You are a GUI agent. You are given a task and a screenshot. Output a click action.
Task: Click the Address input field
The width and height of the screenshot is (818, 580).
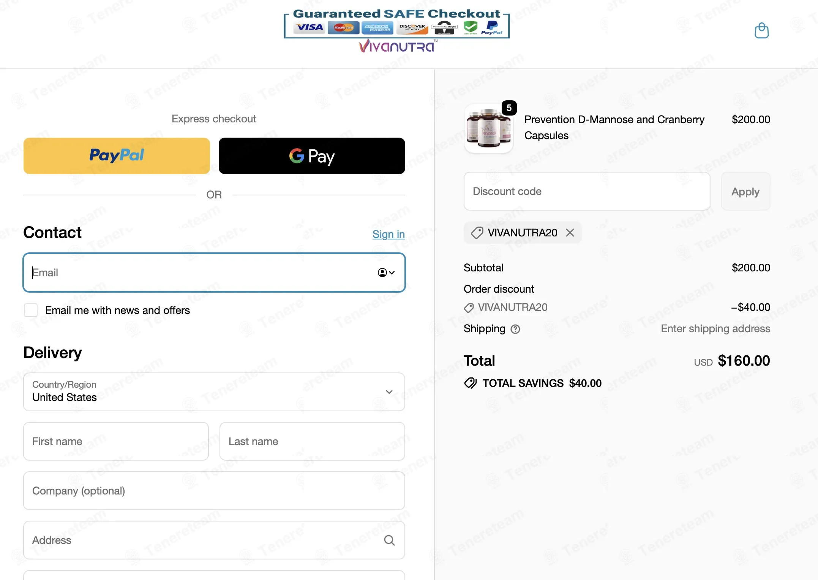pos(214,540)
